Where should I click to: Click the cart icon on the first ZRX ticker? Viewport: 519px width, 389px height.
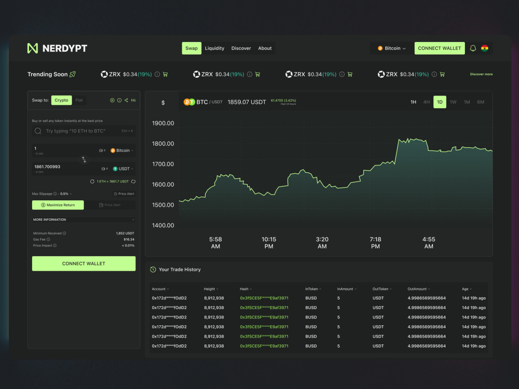click(x=165, y=74)
